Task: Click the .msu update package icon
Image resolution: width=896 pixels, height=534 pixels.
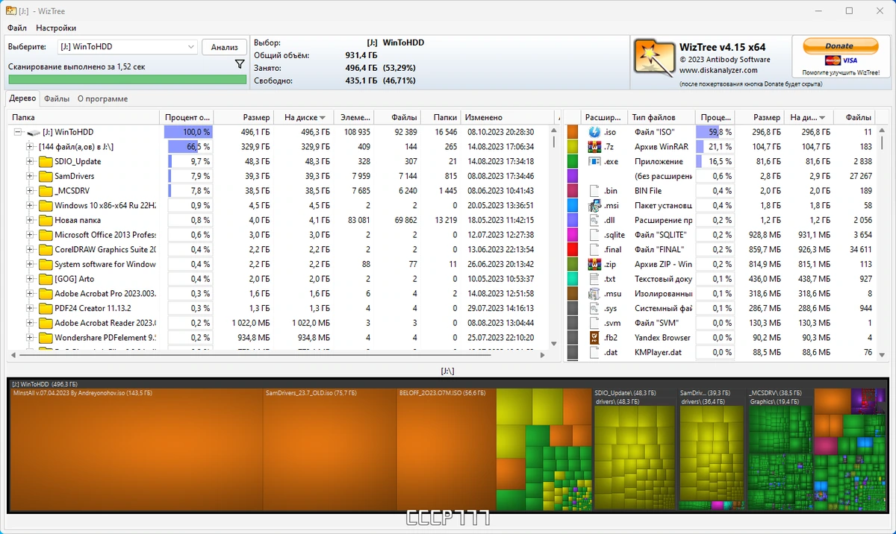Action: (594, 294)
